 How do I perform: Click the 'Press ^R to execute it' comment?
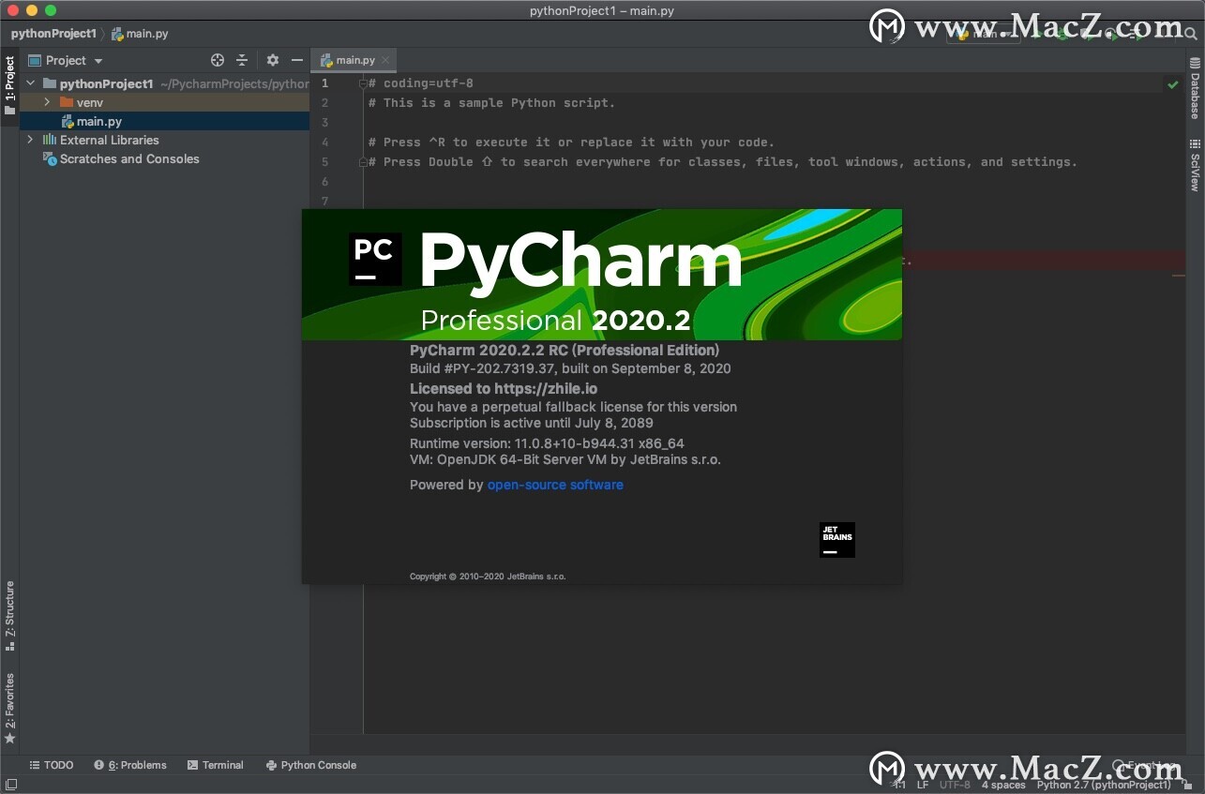(572, 142)
